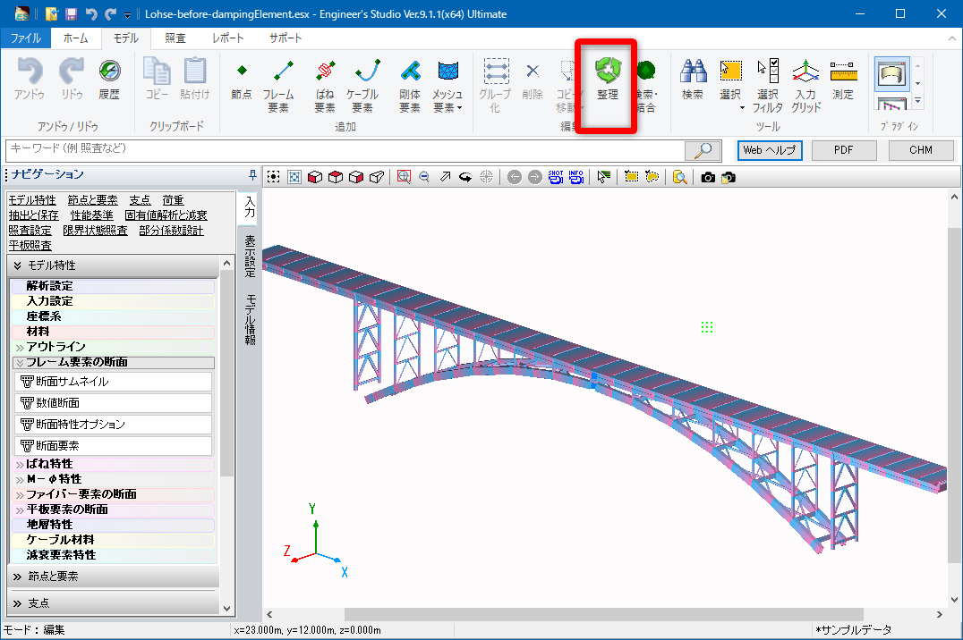963x640 pixels.
Task: Open the 検索 binoculars search tool
Action: 692,80
